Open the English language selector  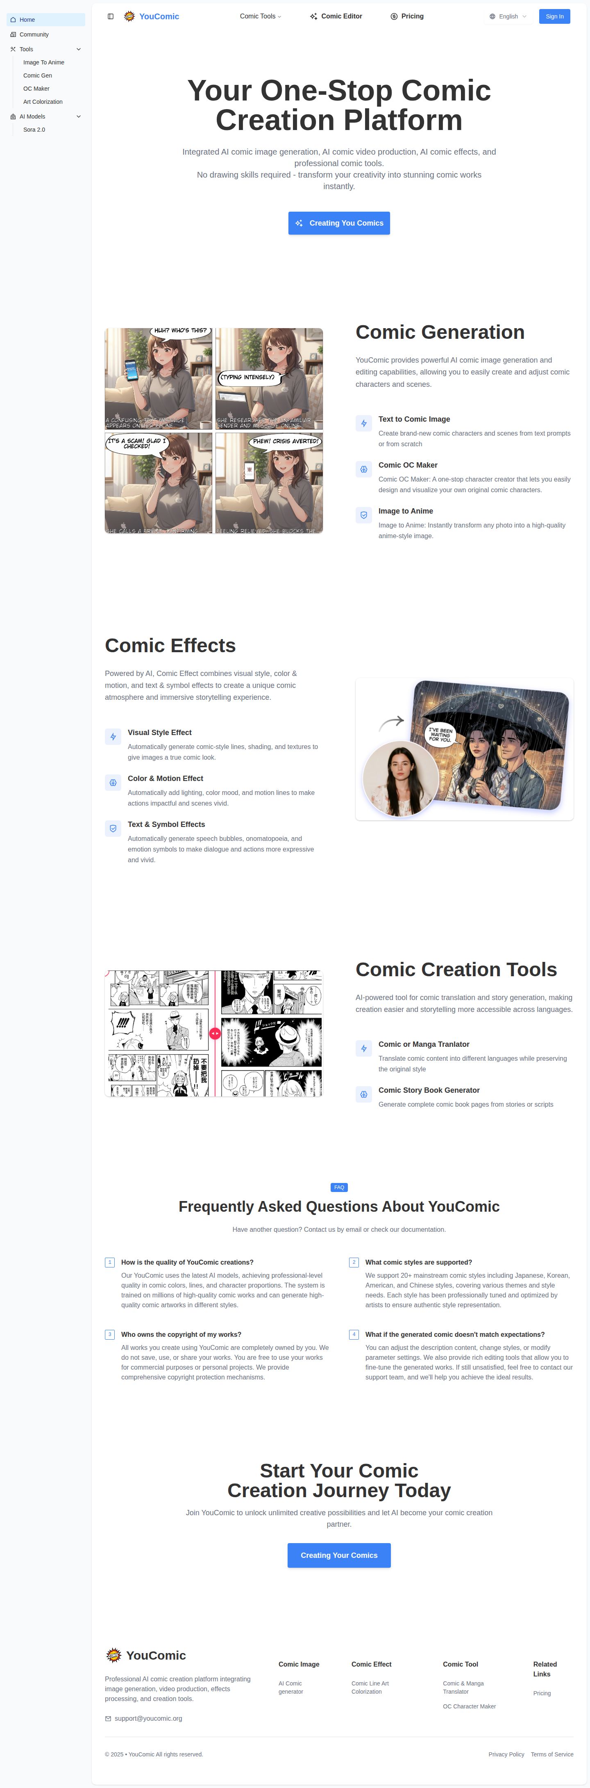click(x=508, y=17)
